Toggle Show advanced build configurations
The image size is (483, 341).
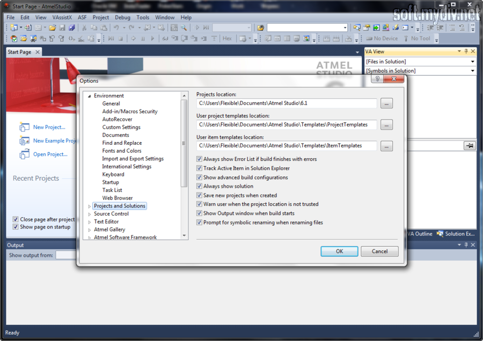pos(199,177)
